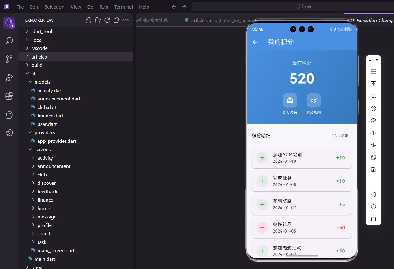Open the Explorer view in activity bar
The height and width of the screenshot is (269, 394).
tap(9, 23)
